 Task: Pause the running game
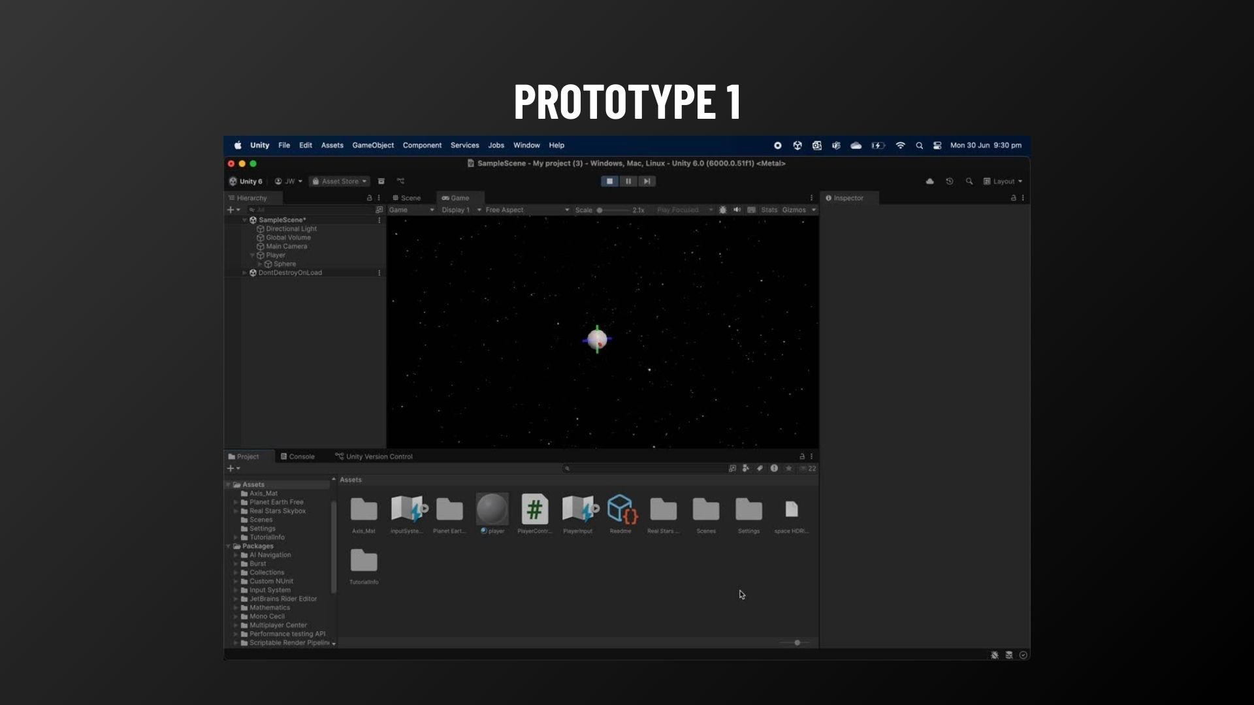coord(628,181)
